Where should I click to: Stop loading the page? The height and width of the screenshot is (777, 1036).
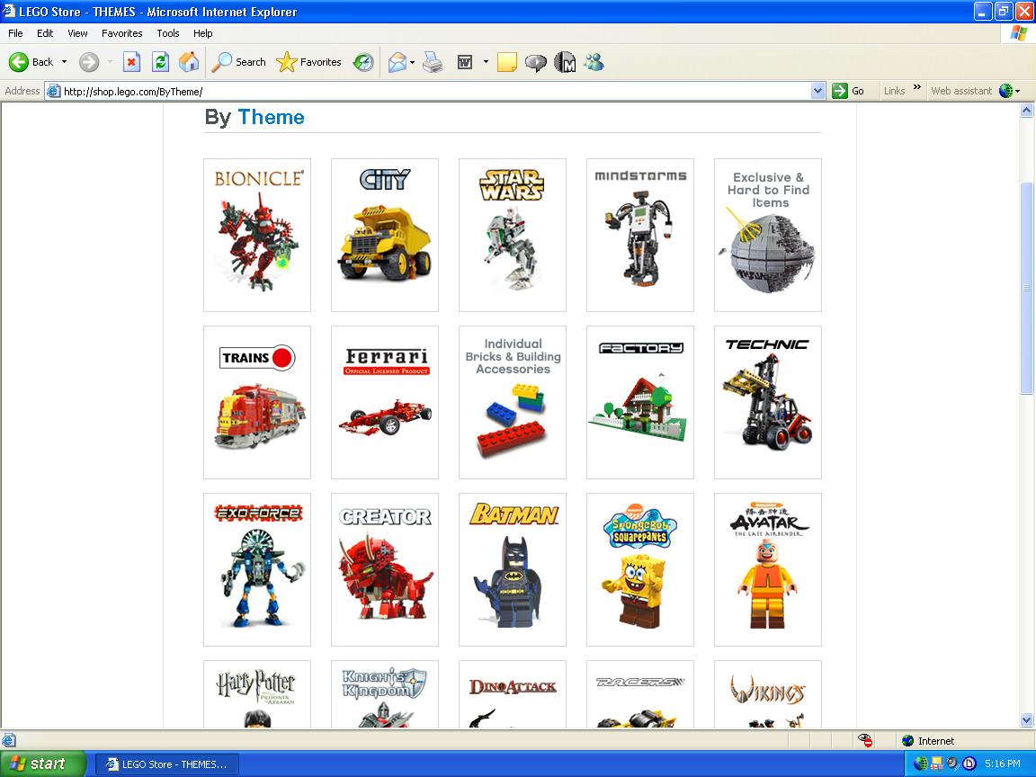coord(131,62)
